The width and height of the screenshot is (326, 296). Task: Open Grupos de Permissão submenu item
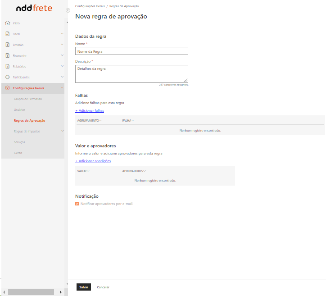28,99
